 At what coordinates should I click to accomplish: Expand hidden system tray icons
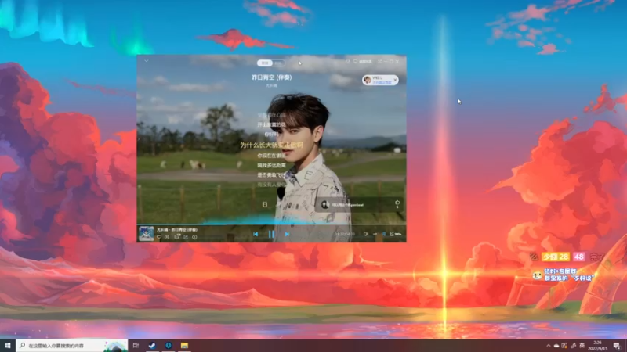point(548,346)
